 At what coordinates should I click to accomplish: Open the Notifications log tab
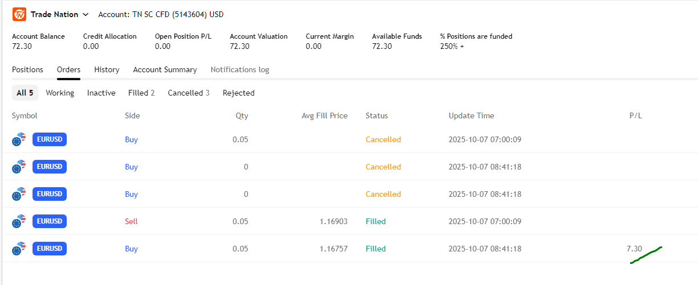tap(240, 69)
